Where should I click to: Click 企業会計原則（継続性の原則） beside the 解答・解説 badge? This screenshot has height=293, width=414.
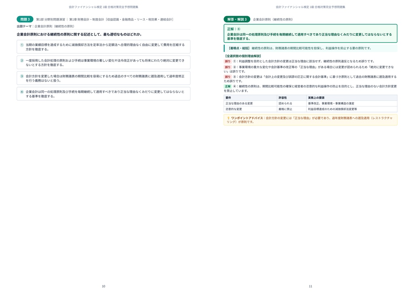pyautogui.click(x=273, y=19)
